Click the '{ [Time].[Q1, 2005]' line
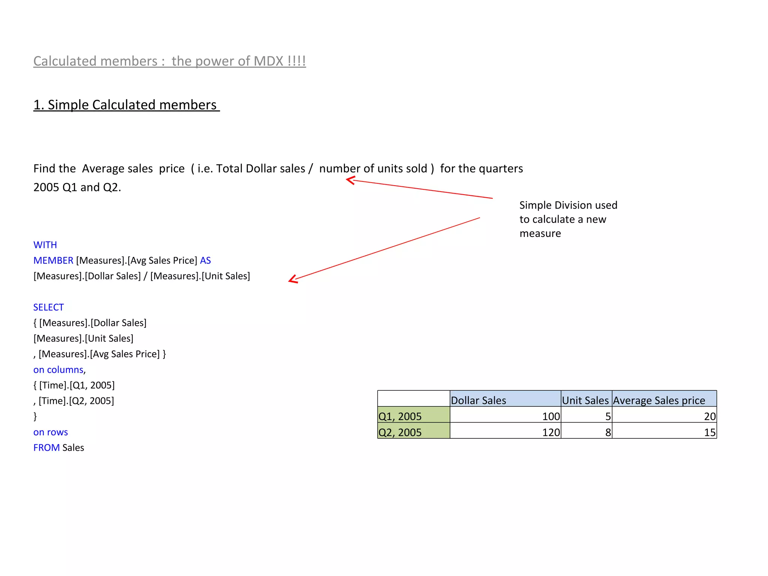 (x=74, y=385)
